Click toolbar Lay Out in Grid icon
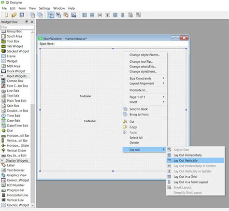The width and height of the screenshot is (229, 211). (115, 15)
